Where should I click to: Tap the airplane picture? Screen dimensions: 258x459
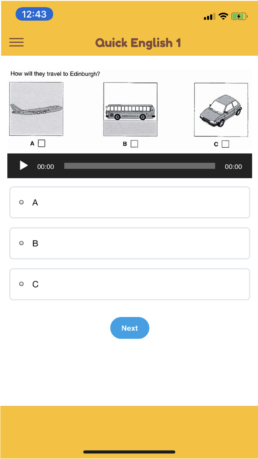36,109
